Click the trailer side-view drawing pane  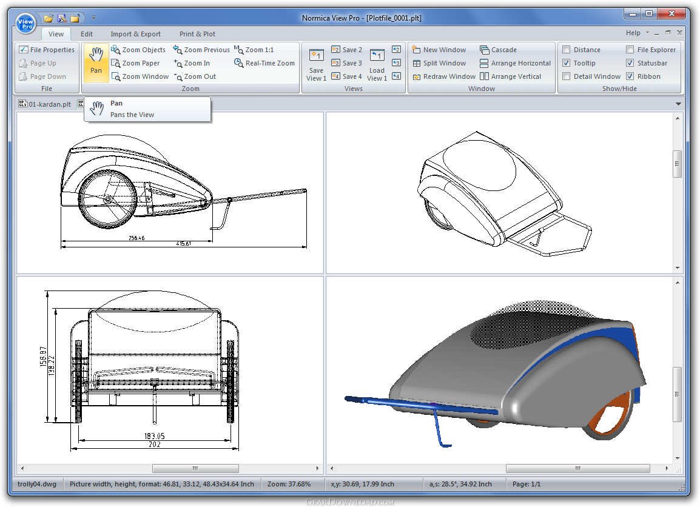pos(170,193)
